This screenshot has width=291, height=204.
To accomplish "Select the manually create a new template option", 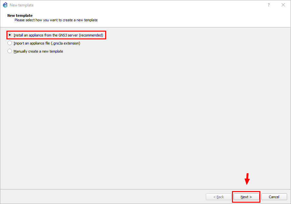I will [38, 51].
